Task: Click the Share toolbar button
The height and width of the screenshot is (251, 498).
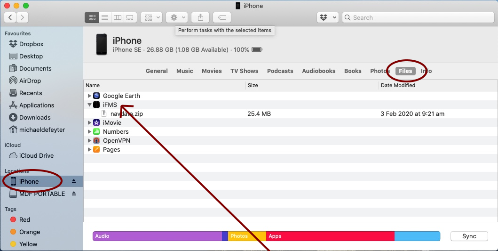Action: (x=200, y=17)
